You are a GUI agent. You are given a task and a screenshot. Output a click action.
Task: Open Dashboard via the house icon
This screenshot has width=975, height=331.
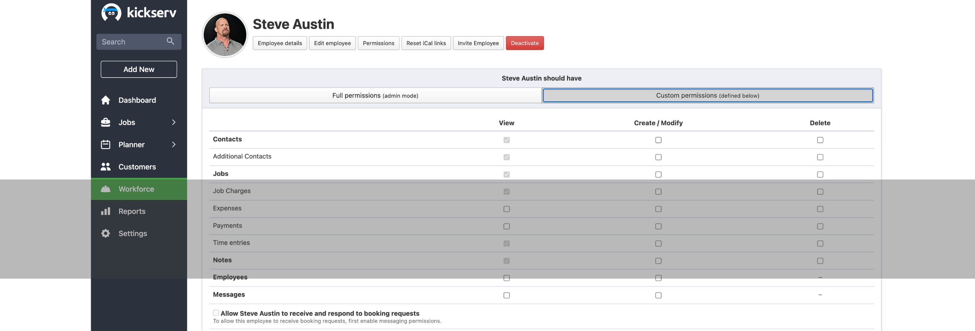106,100
